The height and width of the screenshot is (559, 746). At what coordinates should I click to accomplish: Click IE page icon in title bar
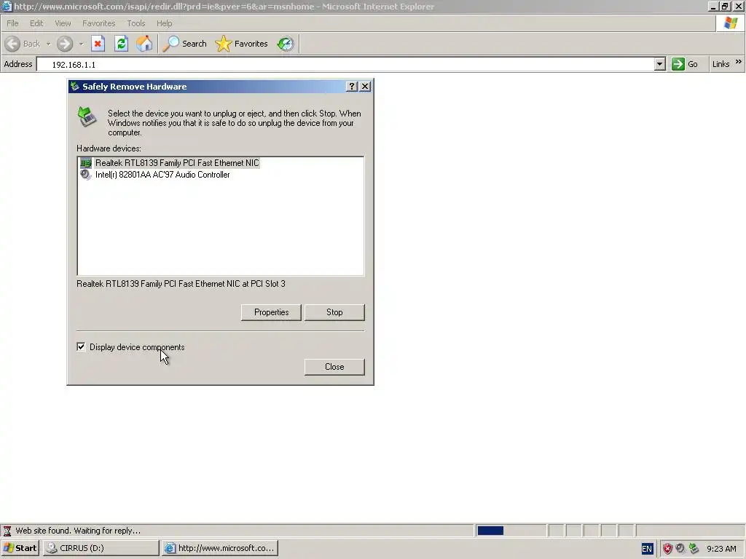6,6
